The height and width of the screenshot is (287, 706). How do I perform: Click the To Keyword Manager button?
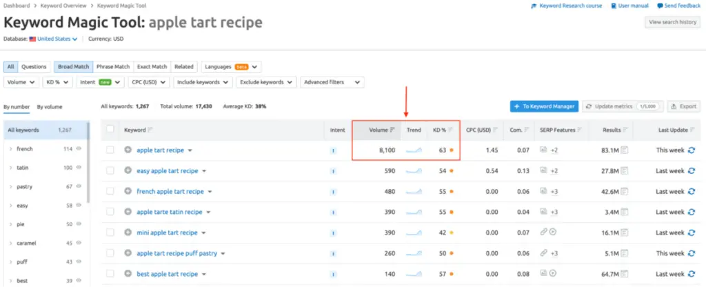click(x=544, y=106)
